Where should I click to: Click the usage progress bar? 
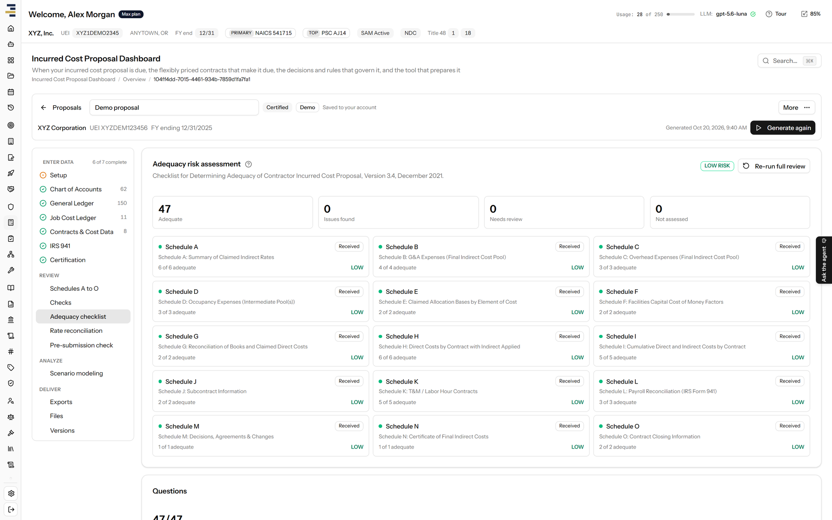680,14
